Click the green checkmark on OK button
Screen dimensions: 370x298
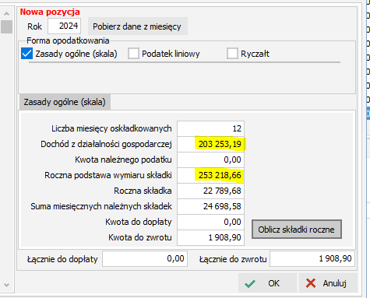coord(250,283)
